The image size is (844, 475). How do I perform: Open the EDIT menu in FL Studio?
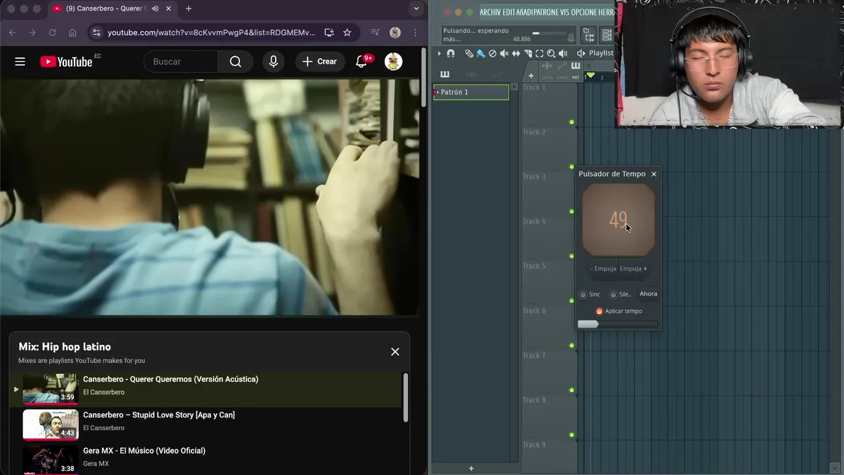tap(510, 13)
